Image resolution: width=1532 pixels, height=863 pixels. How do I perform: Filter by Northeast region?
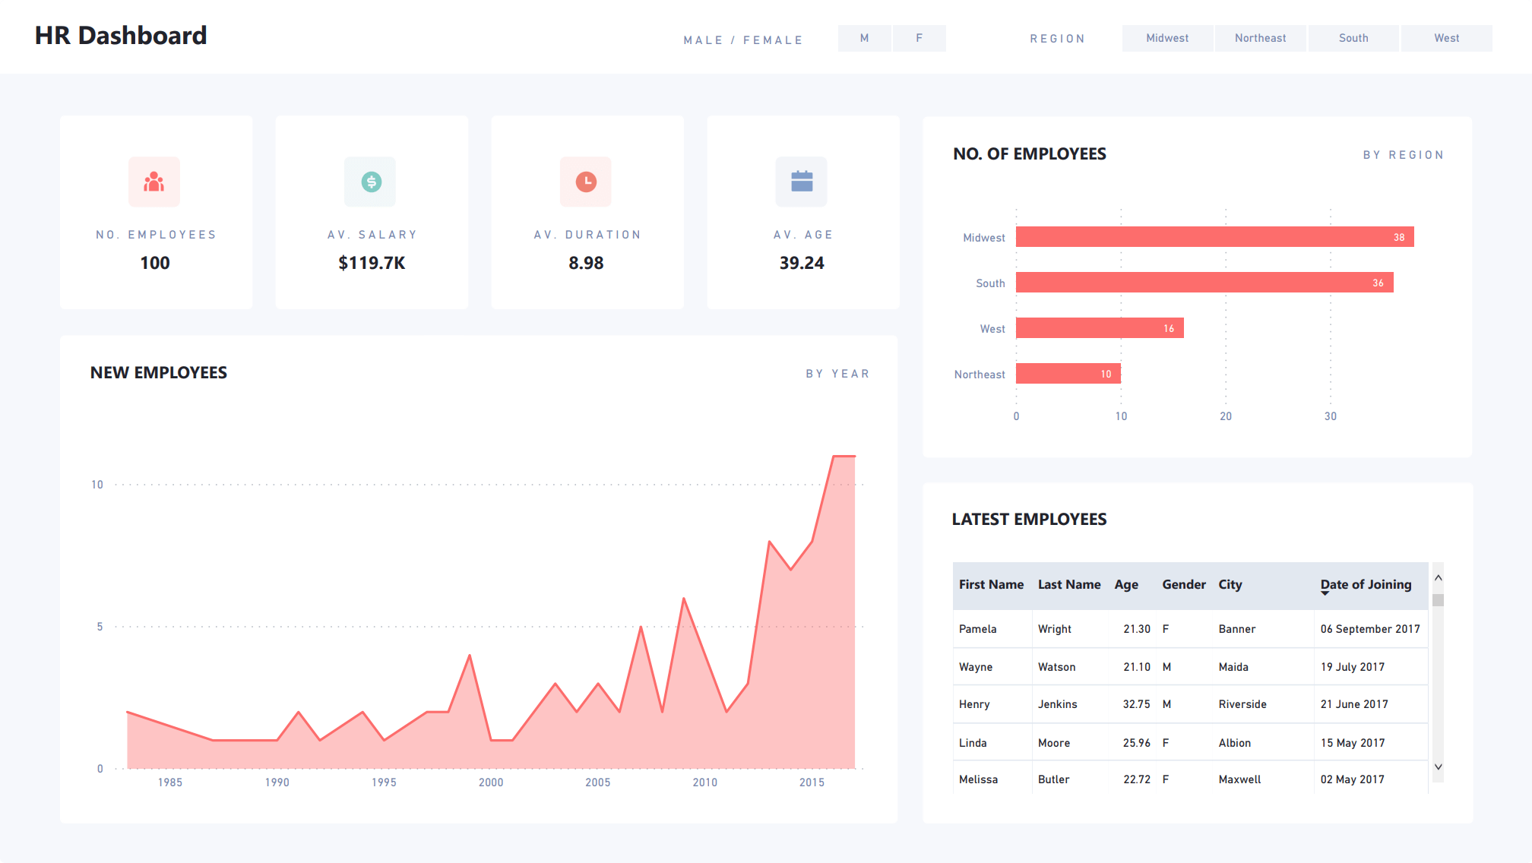click(x=1261, y=38)
